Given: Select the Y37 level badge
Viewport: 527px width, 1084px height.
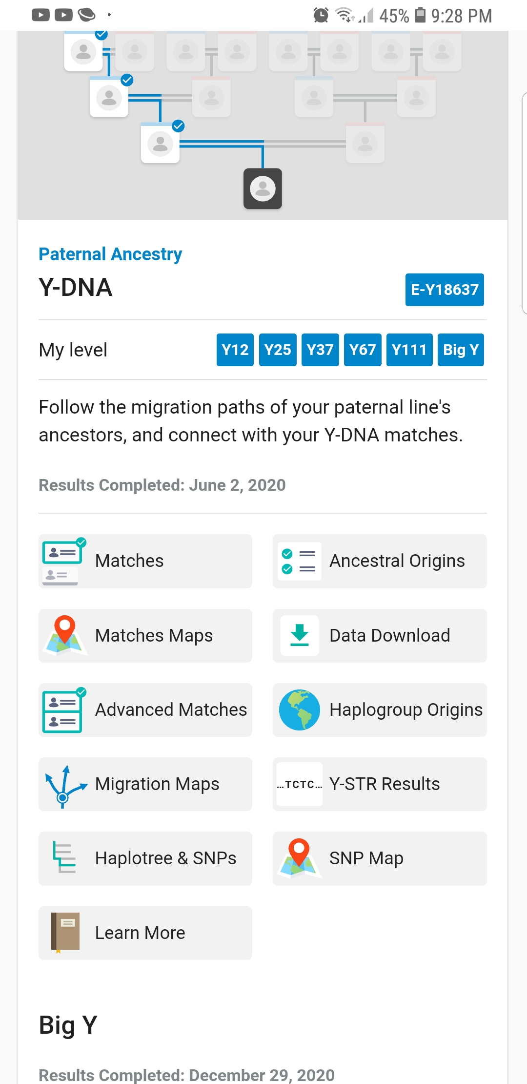Looking at the screenshot, I should tap(320, 350).
